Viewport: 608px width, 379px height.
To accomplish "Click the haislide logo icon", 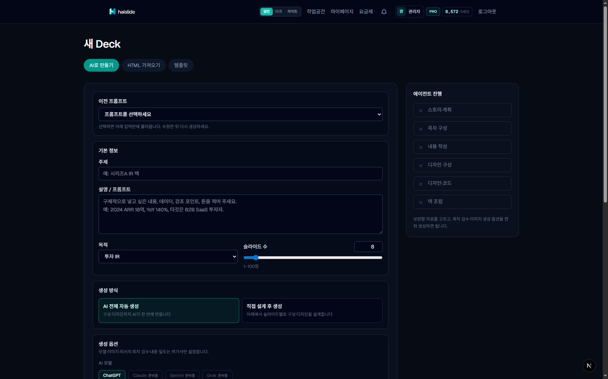I will [112, 12].
